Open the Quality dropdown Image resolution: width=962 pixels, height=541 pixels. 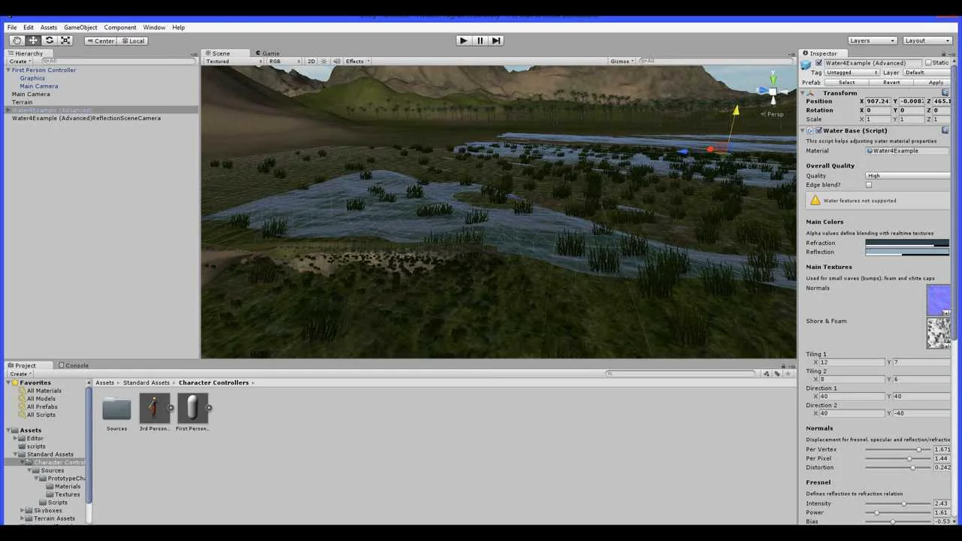[x=908, y=176]
